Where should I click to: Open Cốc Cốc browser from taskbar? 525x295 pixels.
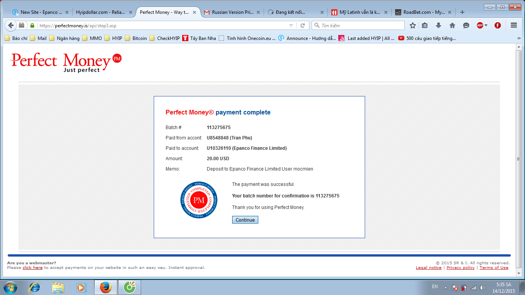coord(130,287)
